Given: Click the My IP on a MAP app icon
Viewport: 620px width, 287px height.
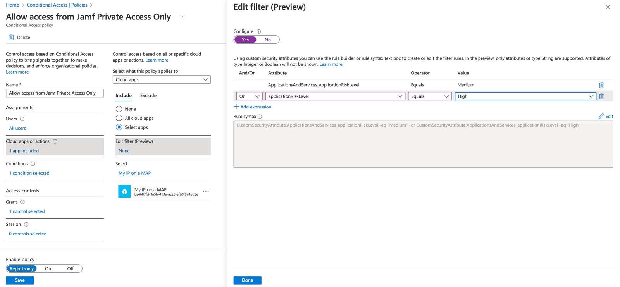Looking at the screenshot, I should point(124,191).
